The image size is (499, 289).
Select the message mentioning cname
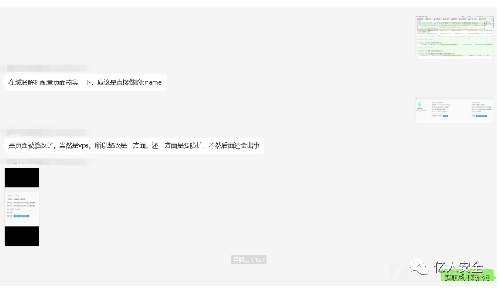point(85,82)
